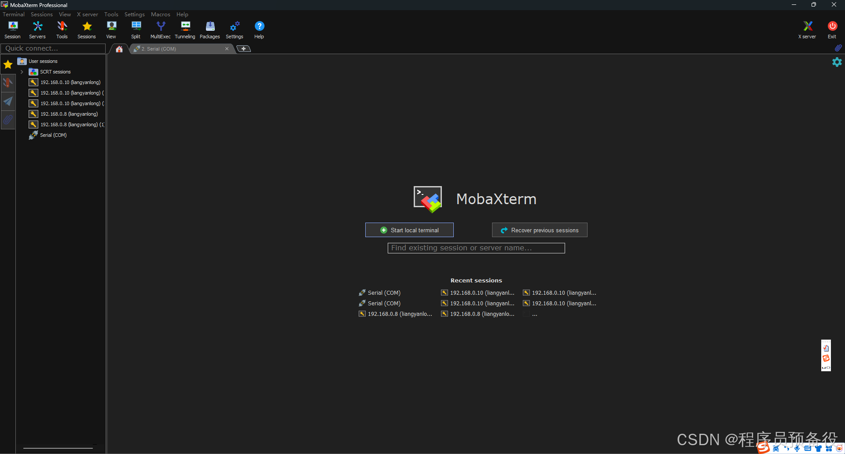Image resolution: width=845 pixels, height=454 pixels.
Task: Open the Terminal menu
Action: [x=14, y=15]
